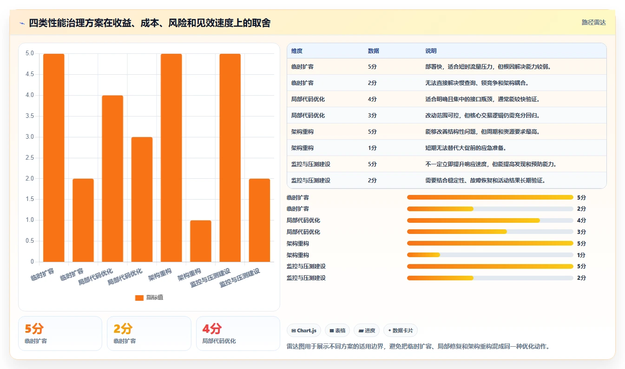This screenshot has width=625, height=369.
Task: Click the 表格 pill tag
Action: click(x=337, y=330)
